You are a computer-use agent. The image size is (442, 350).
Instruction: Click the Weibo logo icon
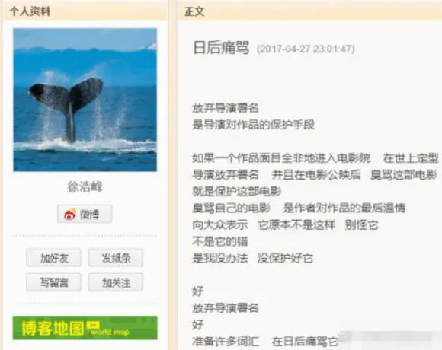(x=70, y=214)
